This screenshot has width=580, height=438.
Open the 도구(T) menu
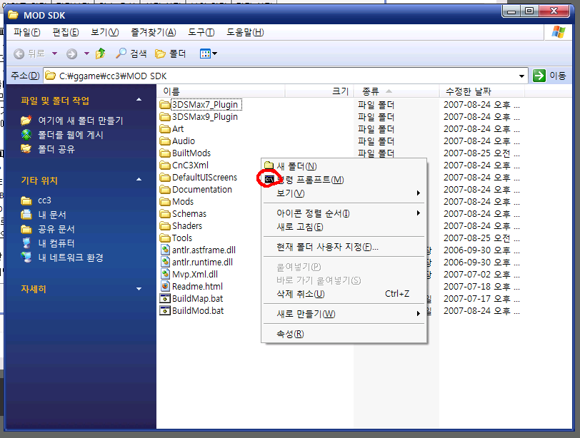click(201, 33)
